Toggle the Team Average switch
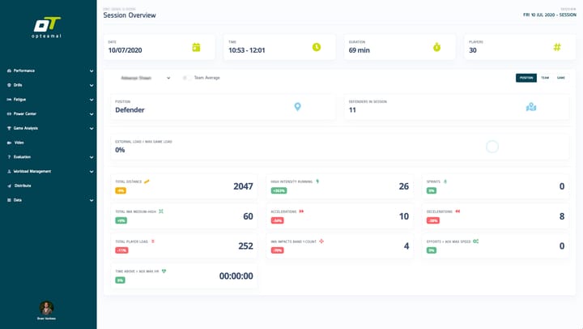Viewport: 583px width, 329px height. [187, 78]
